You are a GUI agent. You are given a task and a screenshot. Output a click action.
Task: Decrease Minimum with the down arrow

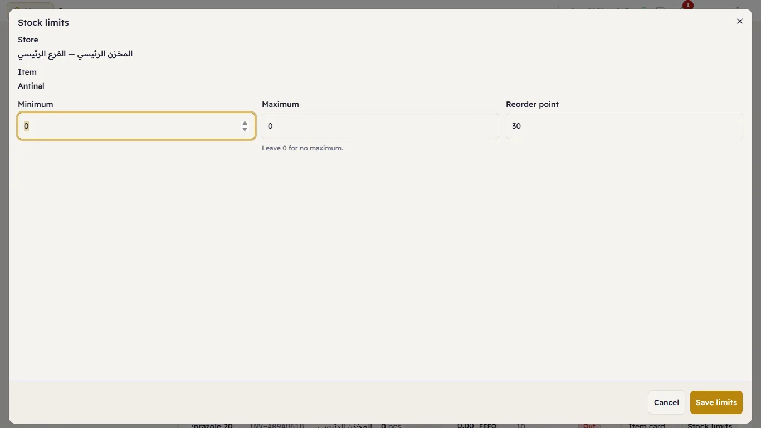245,129
